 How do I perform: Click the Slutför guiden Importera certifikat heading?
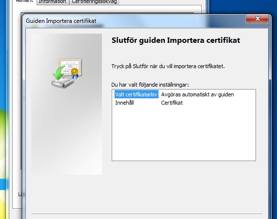[176, 40]
